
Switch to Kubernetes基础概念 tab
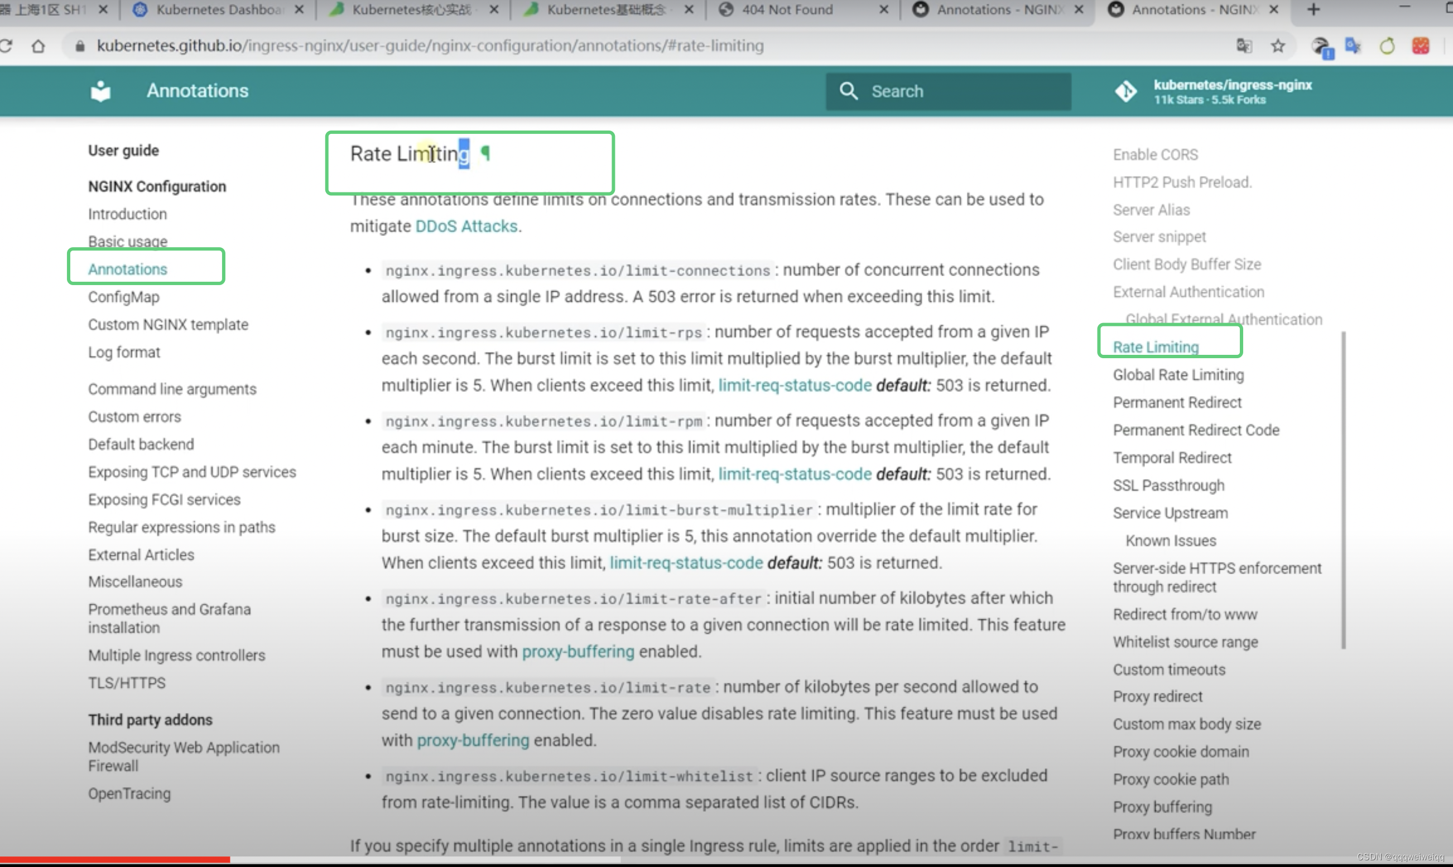coord(608,10)
